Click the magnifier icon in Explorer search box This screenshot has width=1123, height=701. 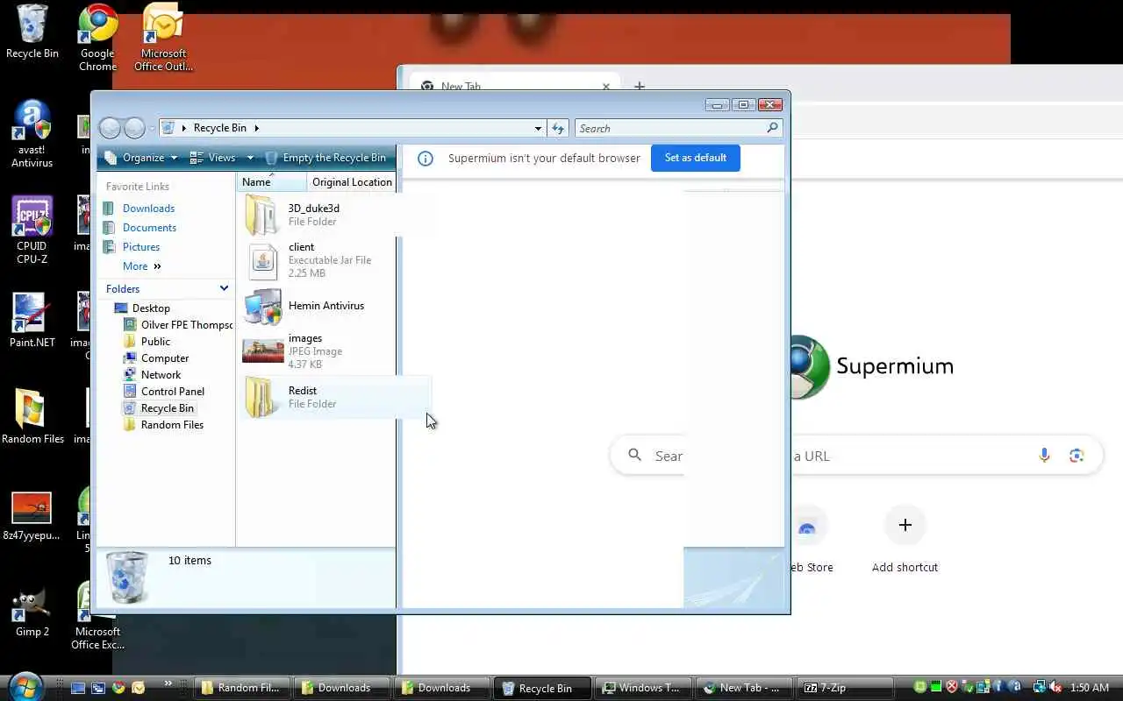tap(772, 128)
